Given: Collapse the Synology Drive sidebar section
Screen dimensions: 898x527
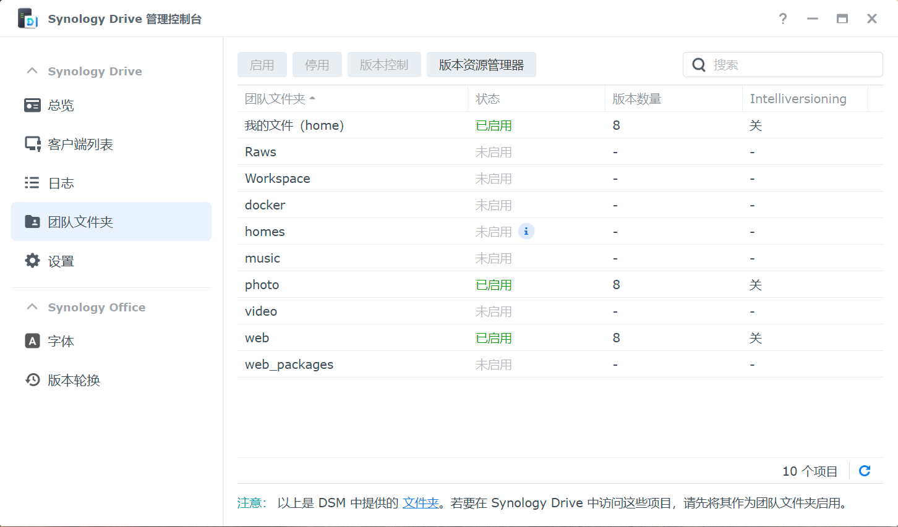Looking at the screenshot, I should pyautogui.click(x=32, y=71).
